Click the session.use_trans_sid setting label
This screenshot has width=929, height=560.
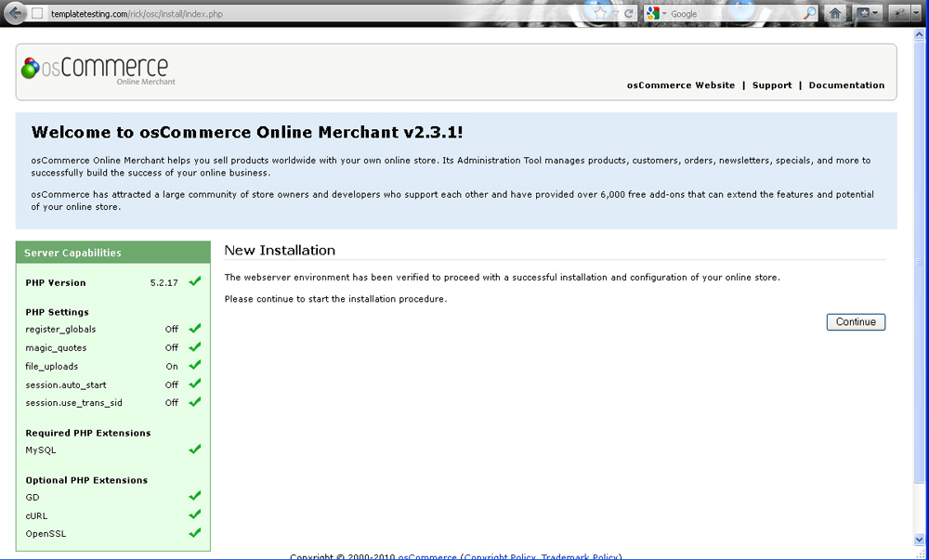(73, 403)
